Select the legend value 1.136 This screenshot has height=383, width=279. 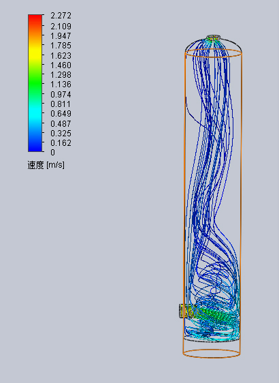point(61,85)
